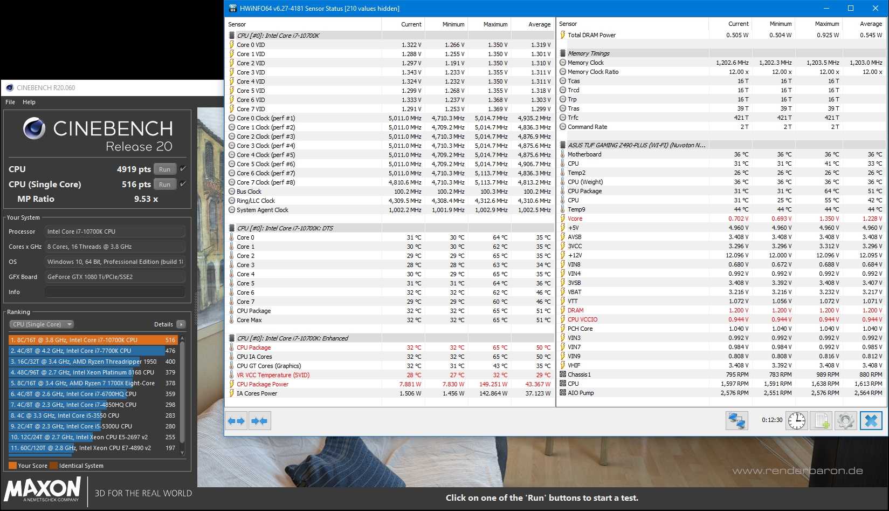Select the Intel Core i7-7700K ranking entry
Screen dimensions: 889x511
(86, 351)
